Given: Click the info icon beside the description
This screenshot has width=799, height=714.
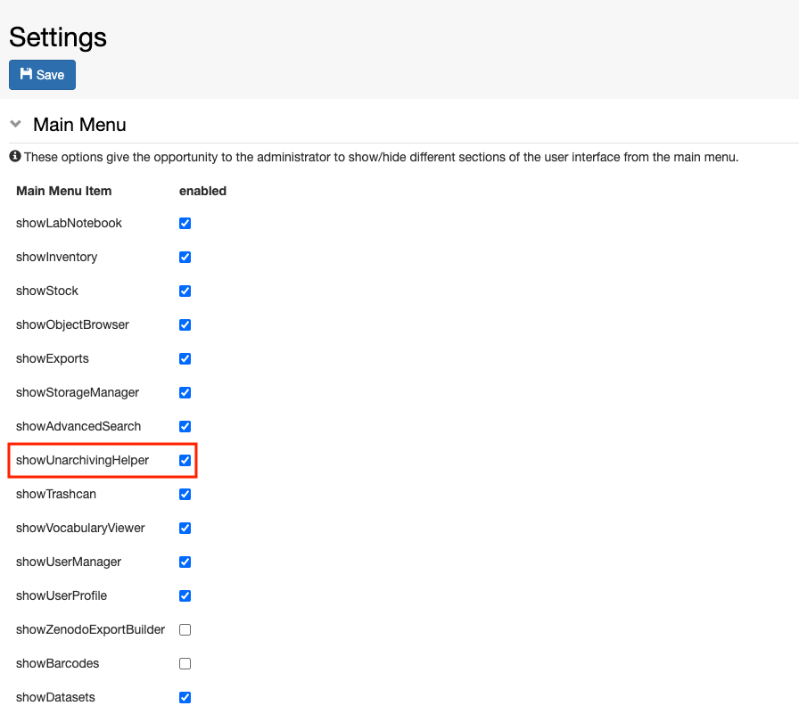Looking at the screenshot, I should tap(15, 156).
